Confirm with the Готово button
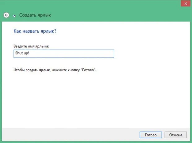 (x=151, y=135)
